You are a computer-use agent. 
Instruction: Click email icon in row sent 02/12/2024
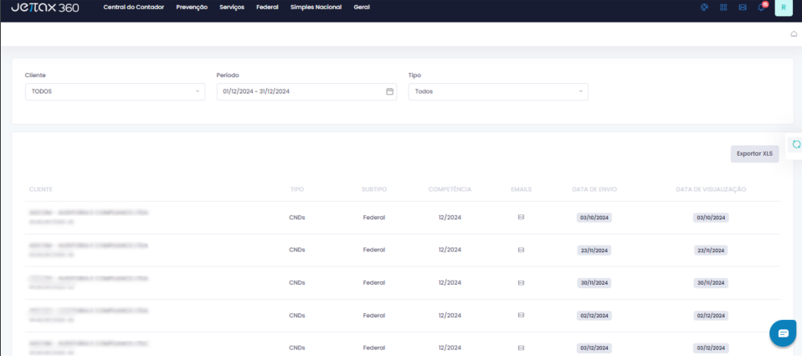[x=522, y=315]
